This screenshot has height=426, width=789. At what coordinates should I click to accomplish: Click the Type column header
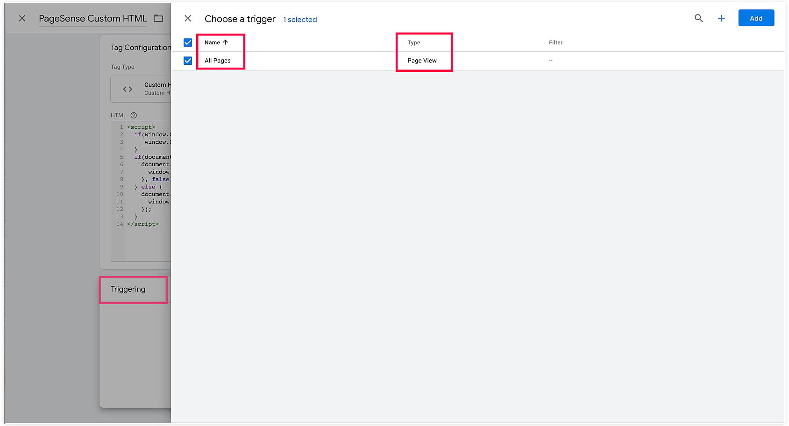414,42
